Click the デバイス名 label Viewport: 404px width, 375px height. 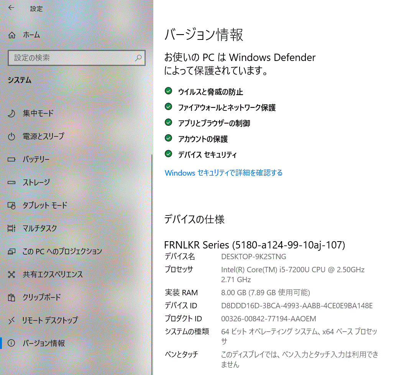[180, 257]
